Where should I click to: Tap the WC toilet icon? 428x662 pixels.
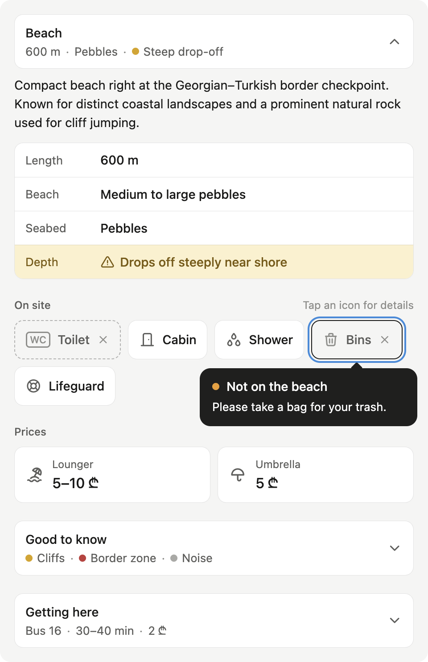38,340
